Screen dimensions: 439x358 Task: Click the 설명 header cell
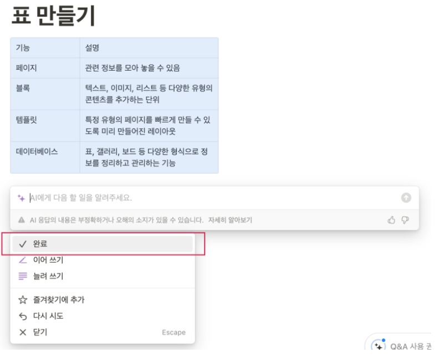(x=149, y=48)
